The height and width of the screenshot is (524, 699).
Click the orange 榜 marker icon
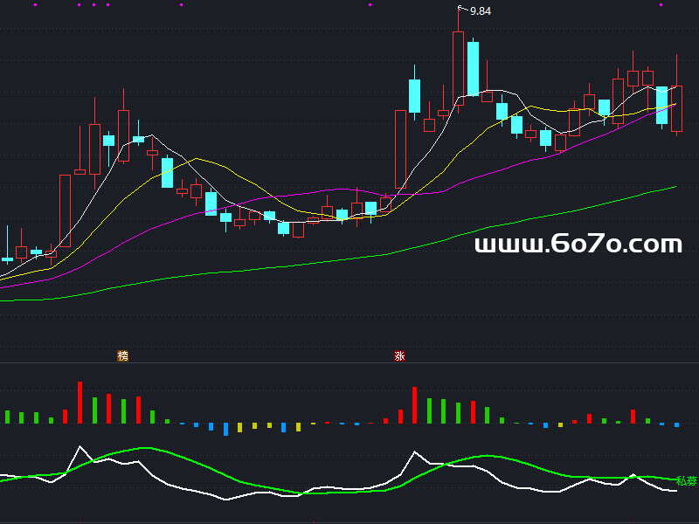123,355
